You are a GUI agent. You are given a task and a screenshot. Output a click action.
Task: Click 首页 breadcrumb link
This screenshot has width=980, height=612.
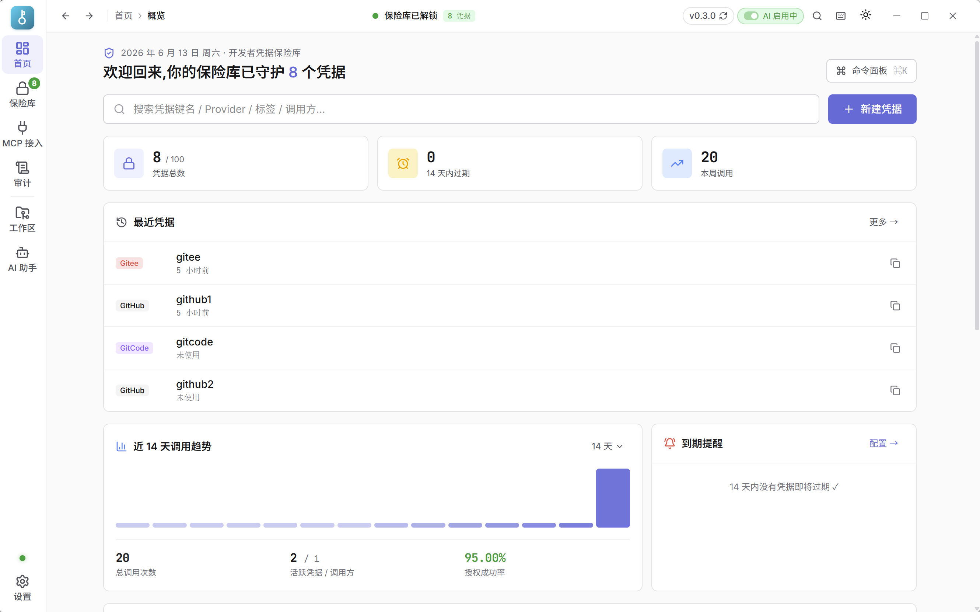[x=123, y=16]
